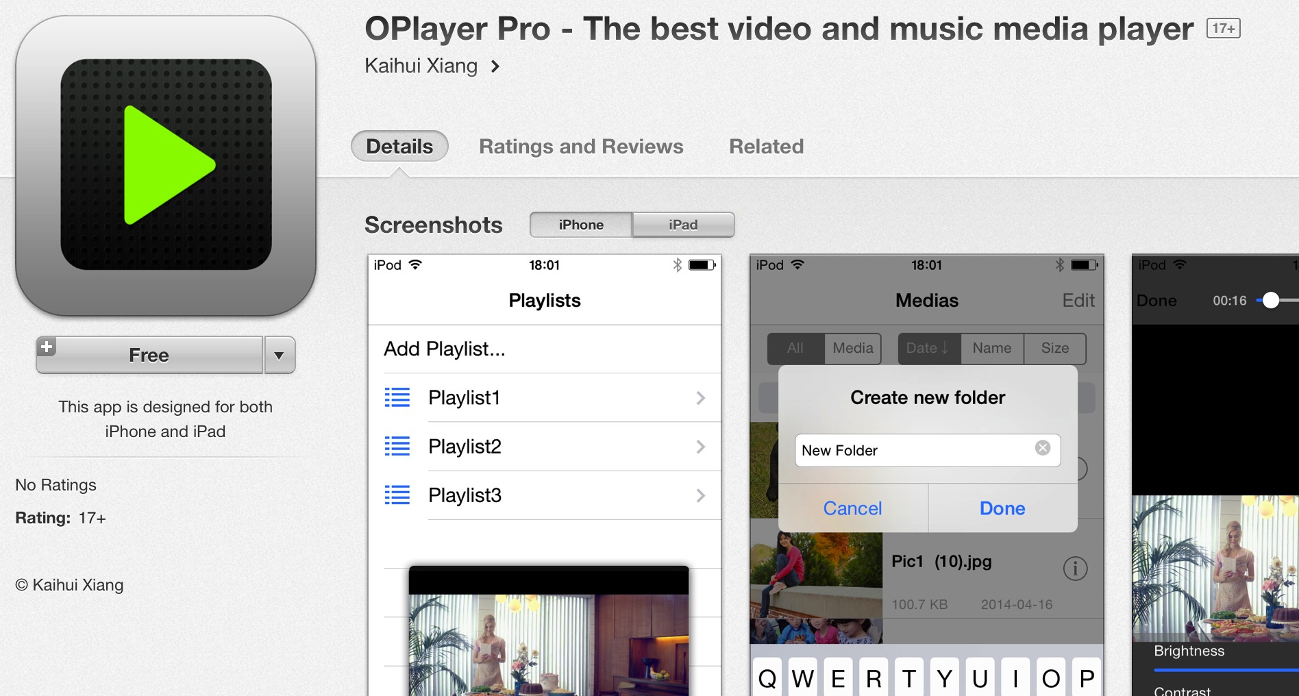Switch screenshots to iPad view
Viewport: 1299px width, 696px height.
(682, 224)
